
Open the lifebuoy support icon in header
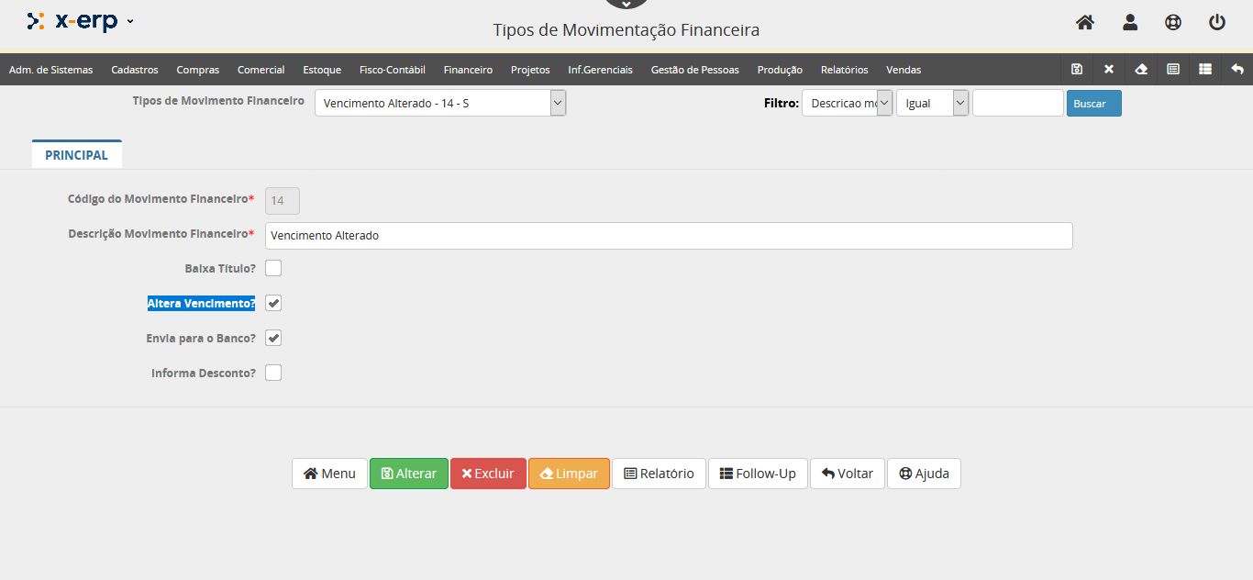click(1173, 22)
